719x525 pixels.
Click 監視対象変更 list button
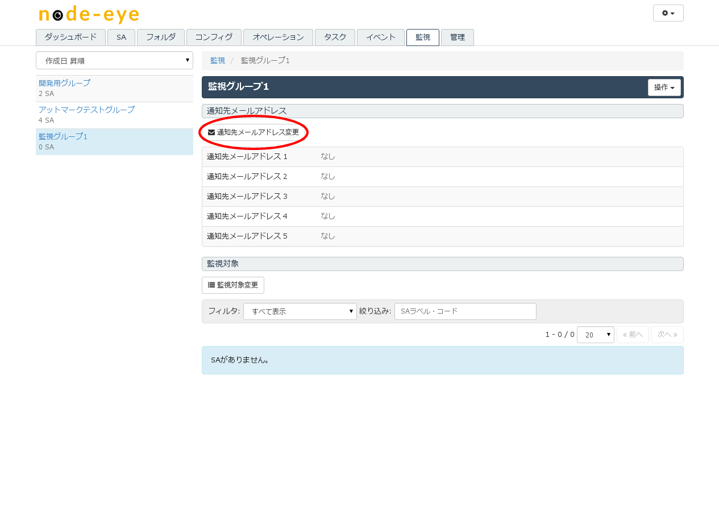233,285
